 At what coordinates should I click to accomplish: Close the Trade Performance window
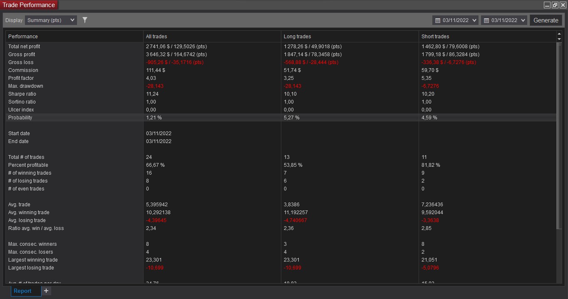tap(563, 5)
